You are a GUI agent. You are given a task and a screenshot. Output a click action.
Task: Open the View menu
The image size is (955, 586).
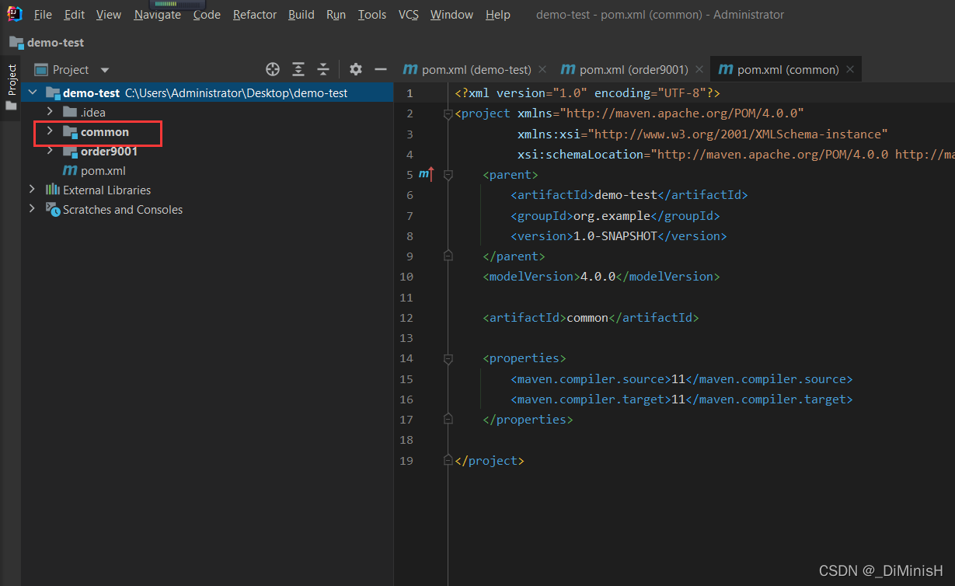[x=109, y=15]
